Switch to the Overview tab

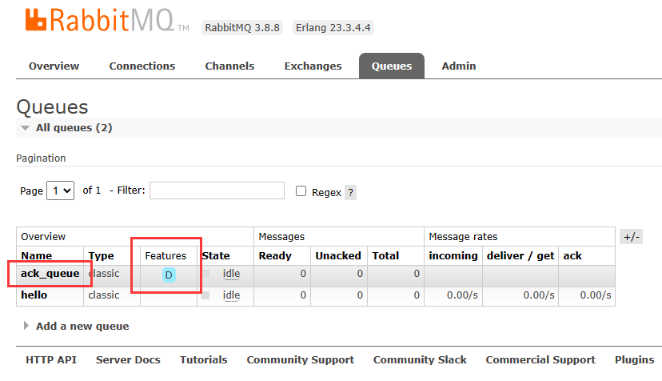(54, 66)
